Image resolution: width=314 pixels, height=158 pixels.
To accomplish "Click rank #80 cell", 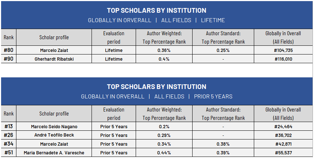I will [x=9, y=50].
